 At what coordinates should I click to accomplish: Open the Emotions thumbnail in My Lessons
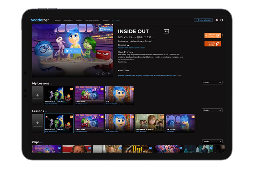tap(89, 96)
